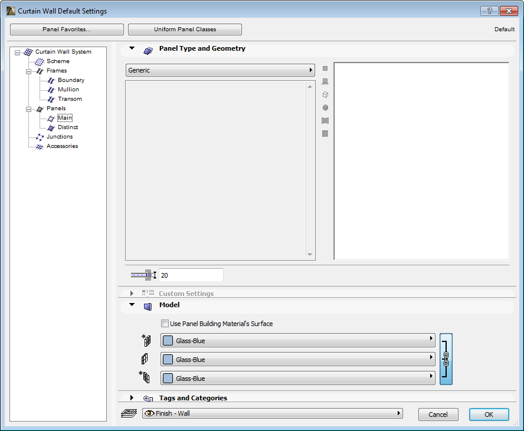
Task: Click the Accessories icon
Action: (40, 147)
